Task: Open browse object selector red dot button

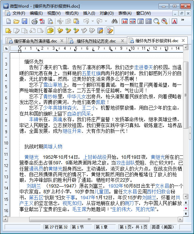Action: click(x=186, y=208)
